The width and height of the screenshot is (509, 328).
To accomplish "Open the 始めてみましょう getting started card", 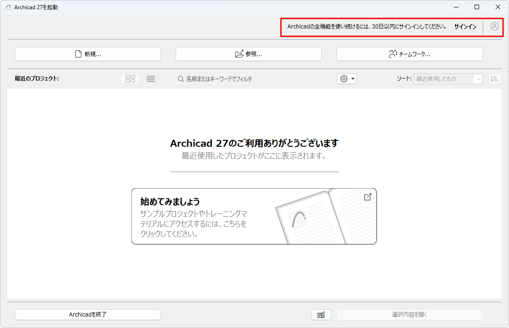I will (x=254, y=216).
